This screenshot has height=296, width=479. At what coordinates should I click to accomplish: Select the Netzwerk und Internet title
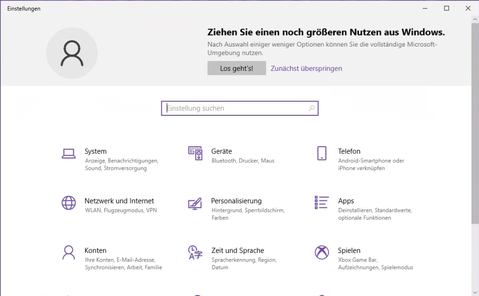pos(119,201)
